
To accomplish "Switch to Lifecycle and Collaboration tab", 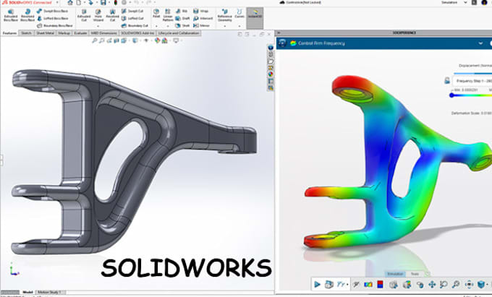I will (x=179, y=33).
